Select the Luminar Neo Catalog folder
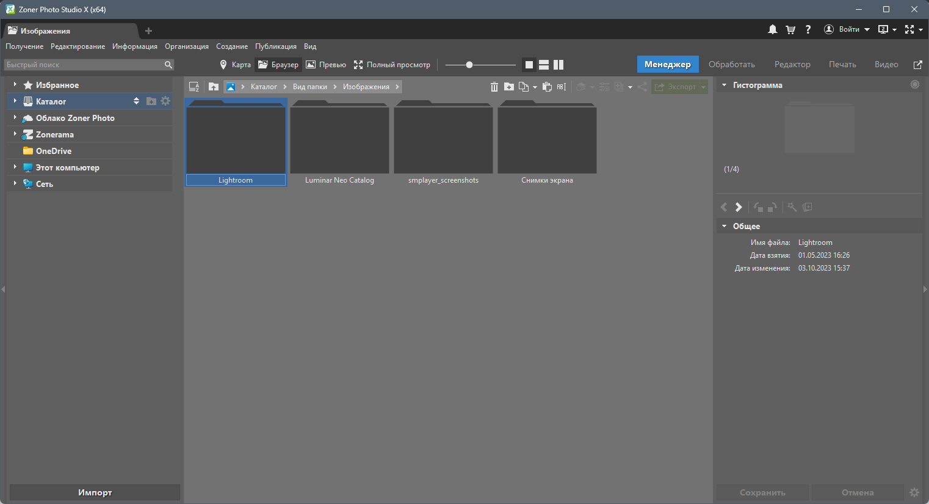The image size is (929, 504). 339,141
